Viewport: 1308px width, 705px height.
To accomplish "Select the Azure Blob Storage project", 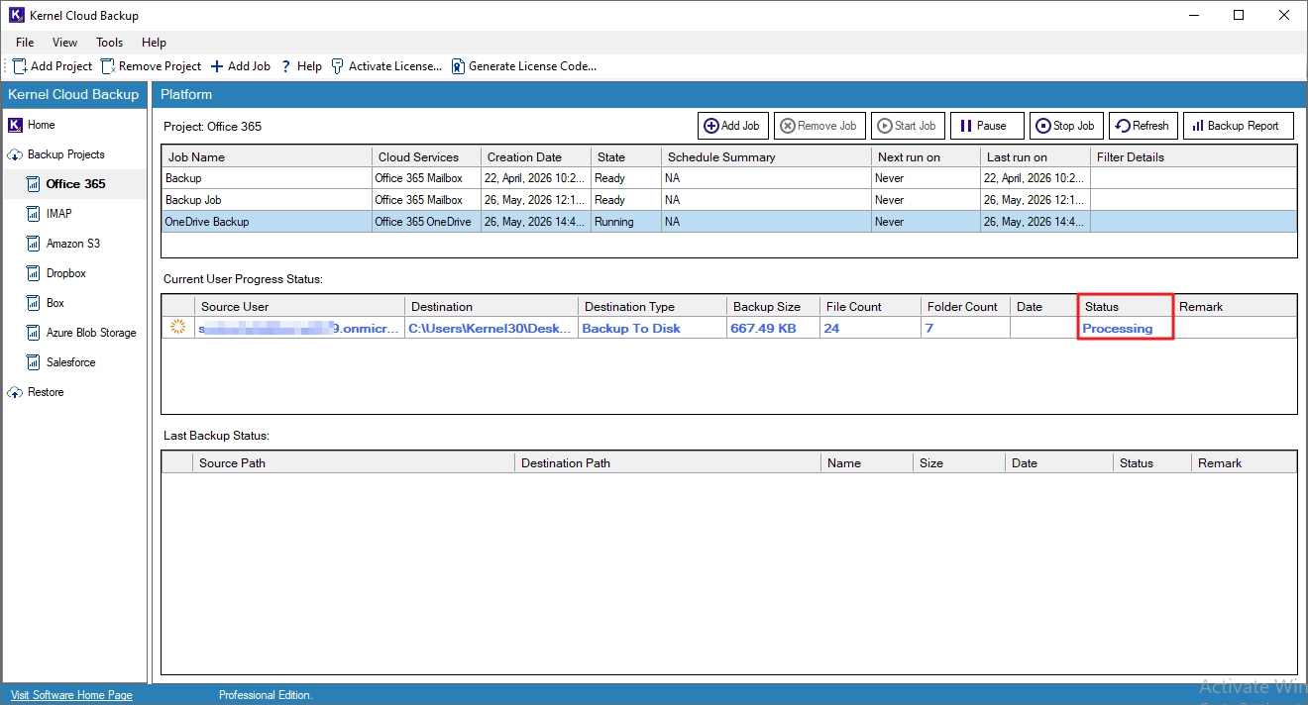I will pyautogui.click(x=91, y=333).
